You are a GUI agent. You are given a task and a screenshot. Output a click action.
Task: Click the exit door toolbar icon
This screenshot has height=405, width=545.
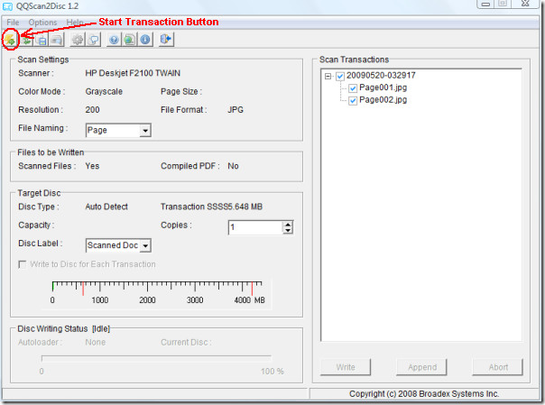167,40
